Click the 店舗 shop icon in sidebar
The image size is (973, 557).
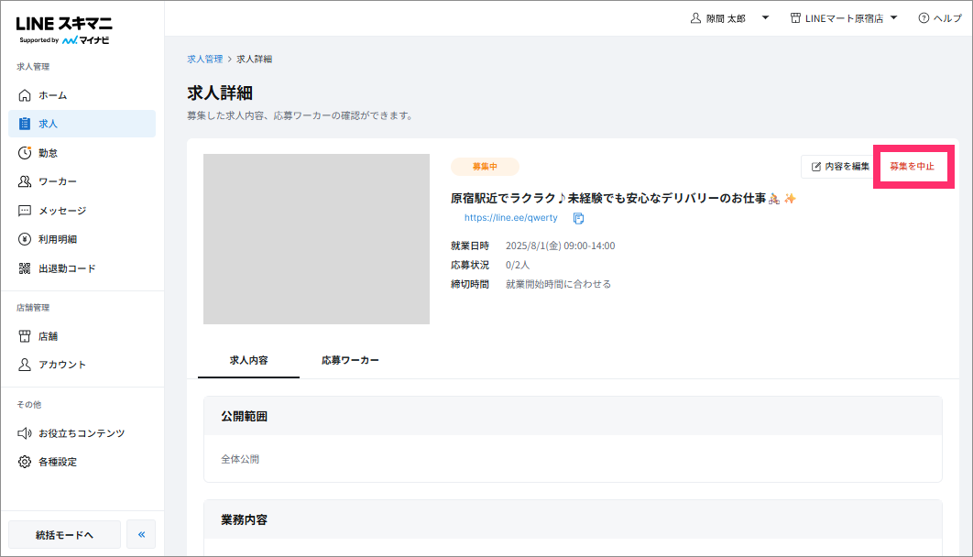point(24,336)
